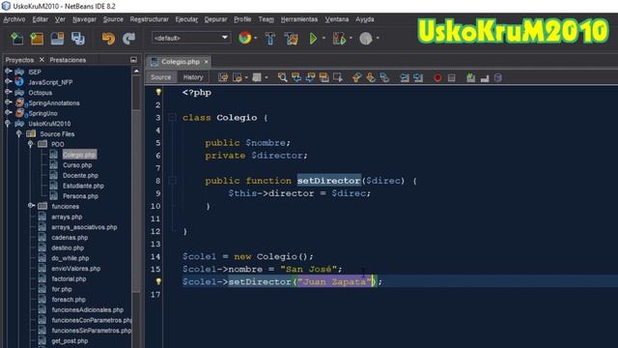This screenshot has width=618, height=348.
Task: Select Estudiante.php in project tree
Action: click(x=83, y=186)
